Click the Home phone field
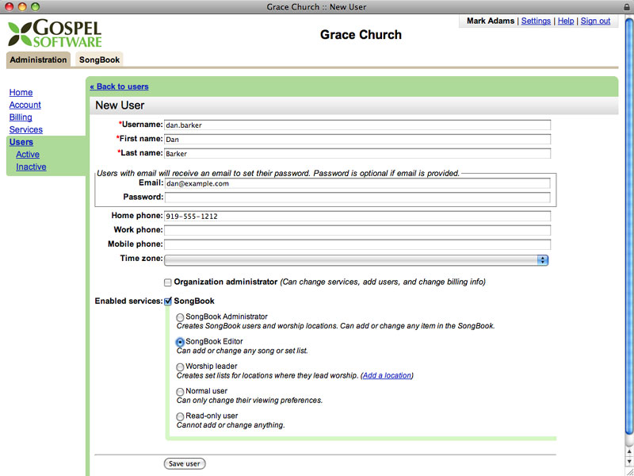634x476 pixels. point(357,216)
